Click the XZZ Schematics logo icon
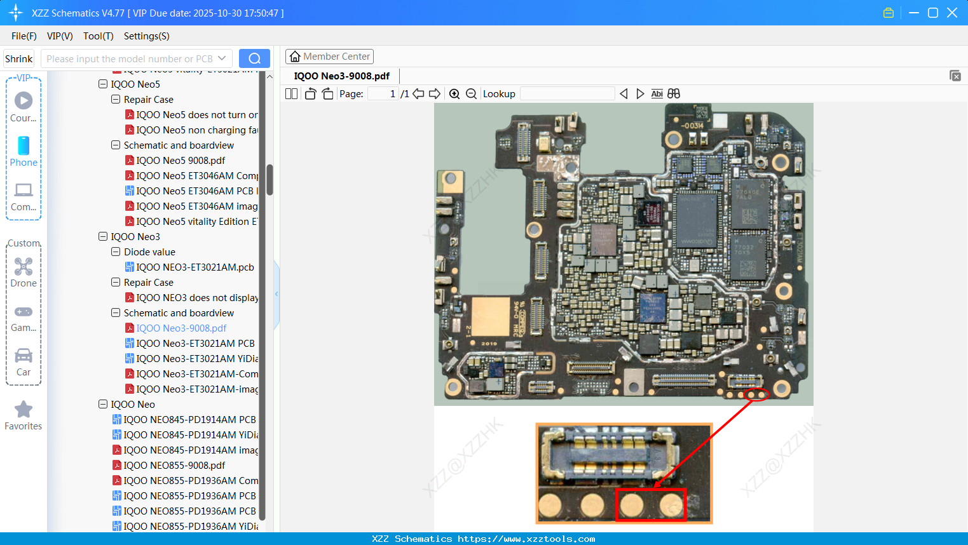This screenshot has width=968, height=545. point(16,13)
